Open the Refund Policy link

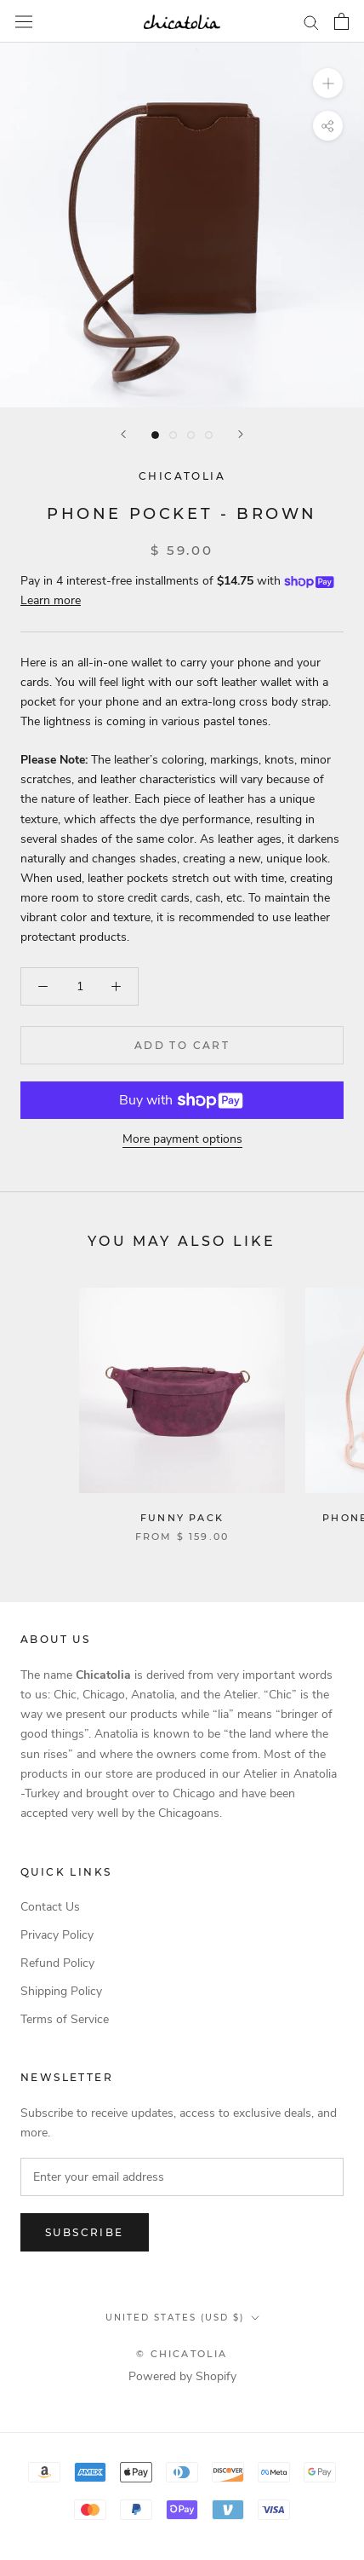point(58,1963)
